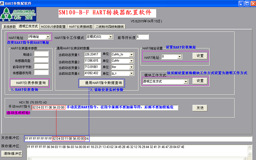The height and width of the screenshot is (160, 256).
Task: Click 设置 button for HART地址
Action: coord(200,56)
